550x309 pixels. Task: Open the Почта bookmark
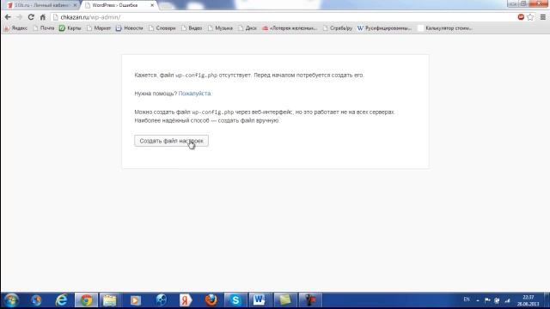pos(44,28)
